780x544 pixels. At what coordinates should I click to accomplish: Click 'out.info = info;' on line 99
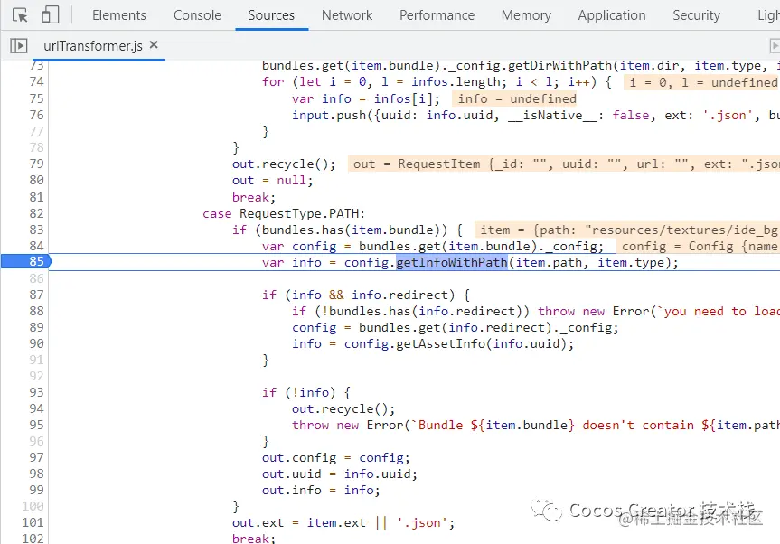click(321, 491)
